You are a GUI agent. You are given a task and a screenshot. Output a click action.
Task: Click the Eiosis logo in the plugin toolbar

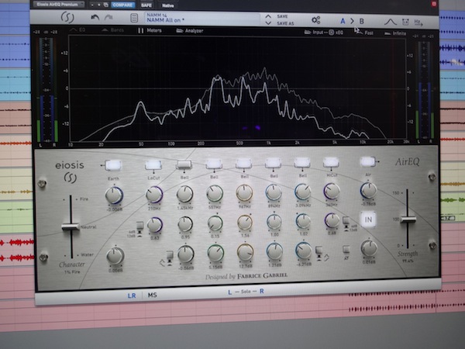click(x=67, y=18)
